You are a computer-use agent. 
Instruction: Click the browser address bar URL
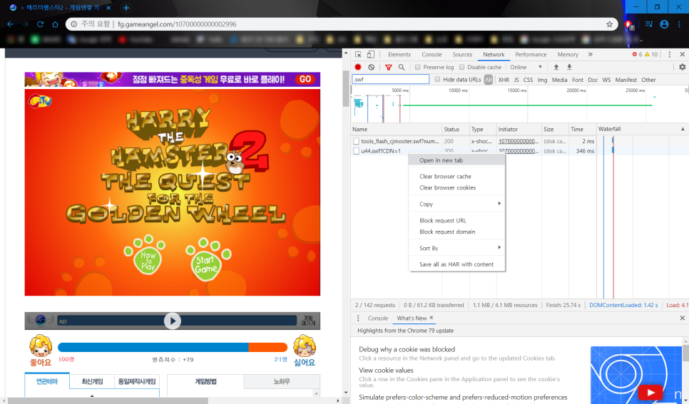coord(177,24)
